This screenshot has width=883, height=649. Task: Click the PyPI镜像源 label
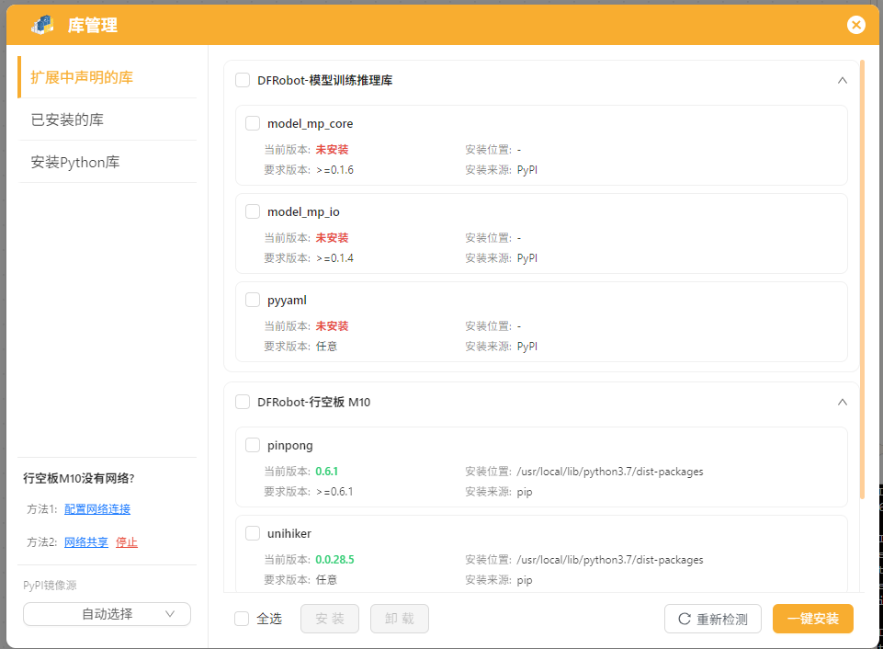coord(51,586)
